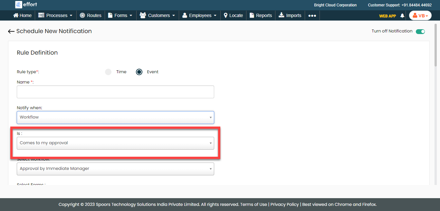Expand the Comes to my approval dropdown
This screenshot has width=440, height=211.
(115, 143)
